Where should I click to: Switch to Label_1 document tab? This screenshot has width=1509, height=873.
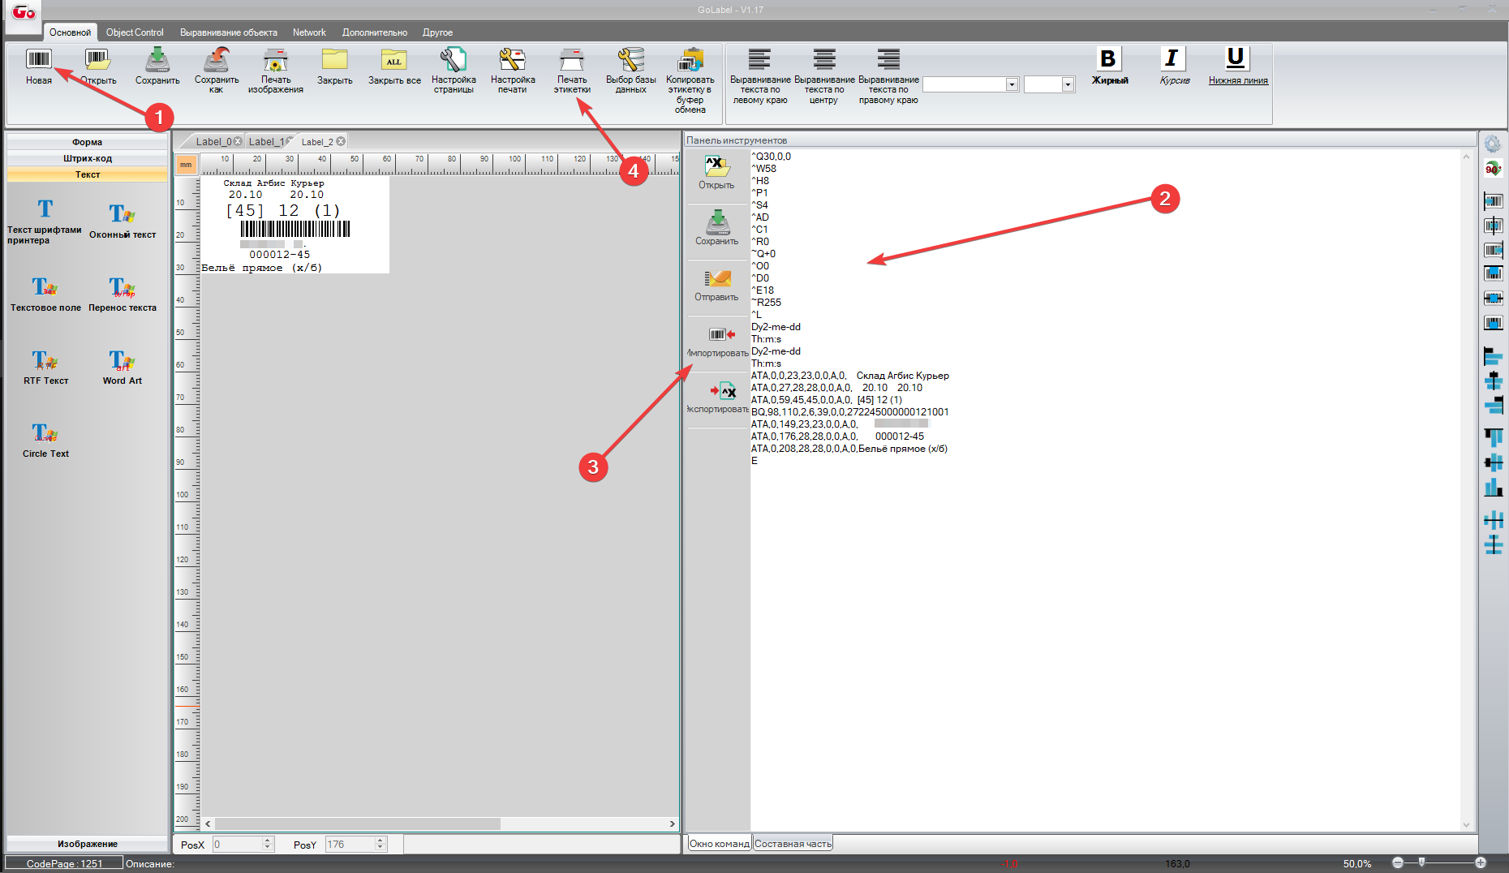pyautogui.click(x=266, y=142)
